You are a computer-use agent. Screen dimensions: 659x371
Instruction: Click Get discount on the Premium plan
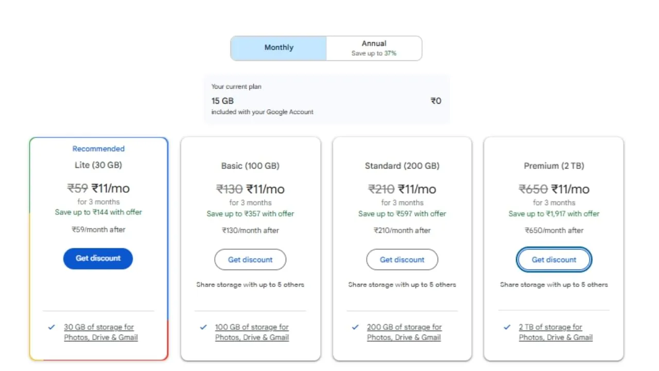[x=553, y=260]
